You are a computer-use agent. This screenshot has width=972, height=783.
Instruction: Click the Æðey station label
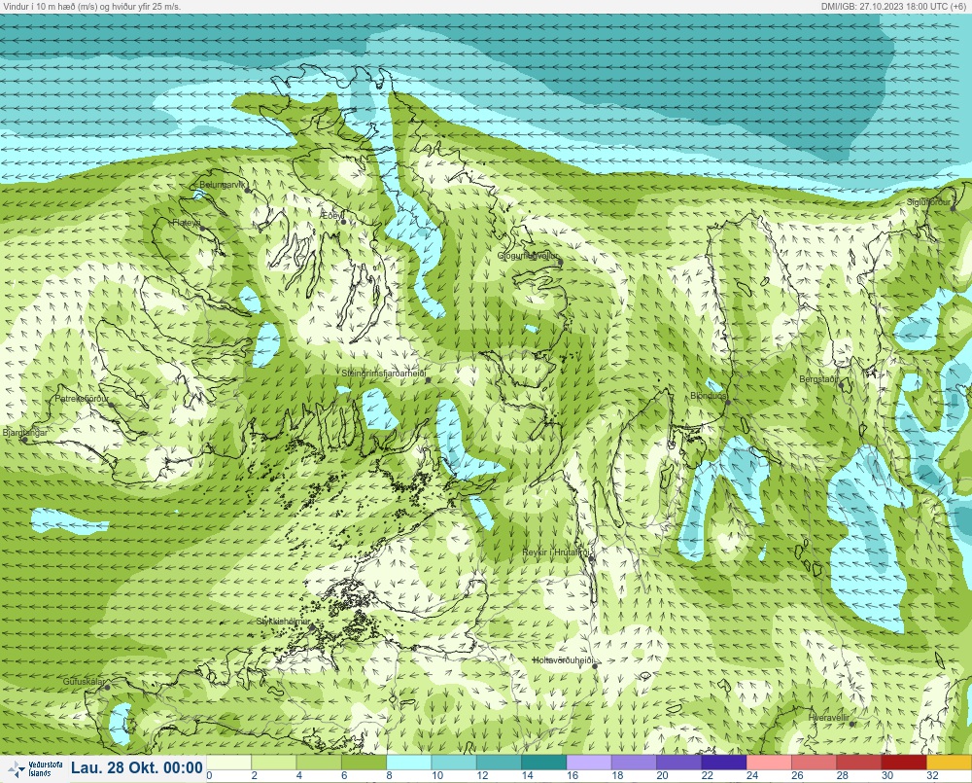[x=331, y=215]
